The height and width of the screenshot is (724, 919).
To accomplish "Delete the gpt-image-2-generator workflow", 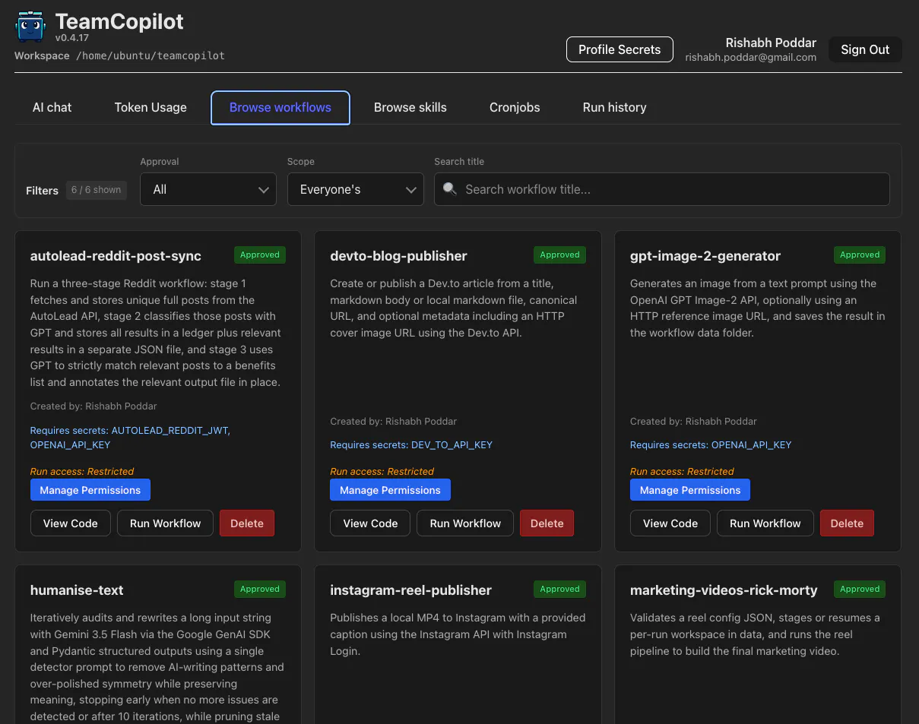I will click(x=847, y=523).
